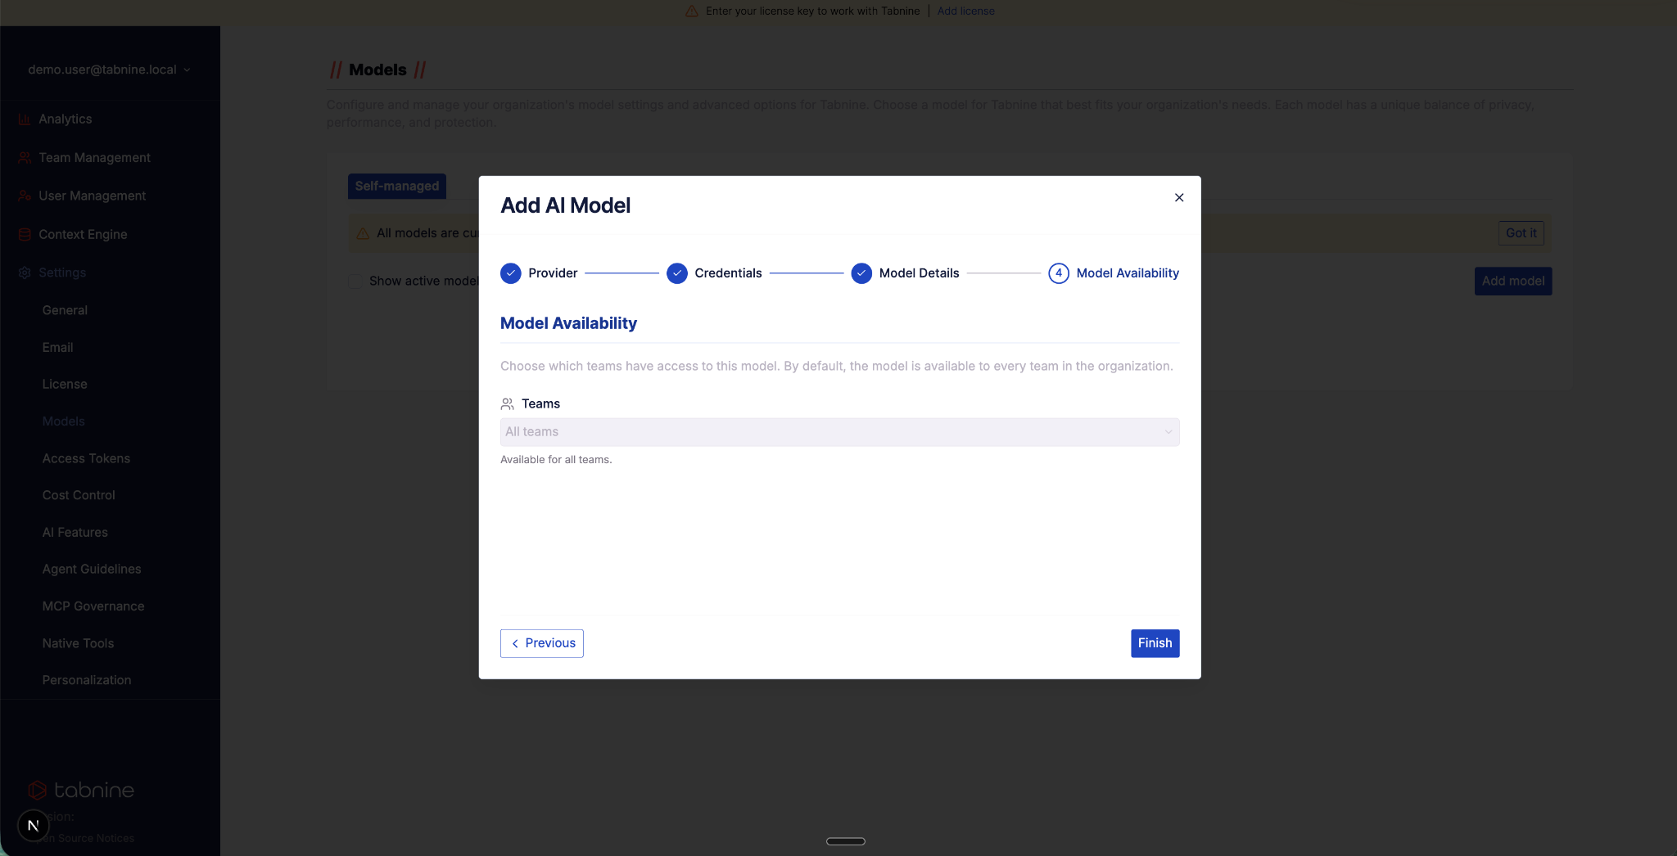The image size is (1677, 856).
Task: Click the step 4 circle icon
Action: click(x=1059, y=273)
